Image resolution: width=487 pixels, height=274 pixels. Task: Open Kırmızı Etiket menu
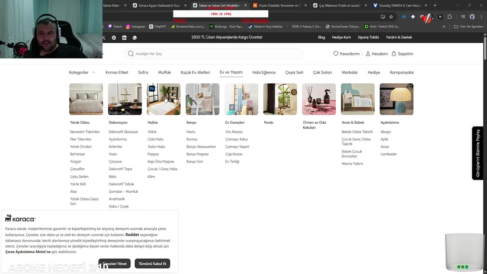pyautogui.click(x=117, y=72)
